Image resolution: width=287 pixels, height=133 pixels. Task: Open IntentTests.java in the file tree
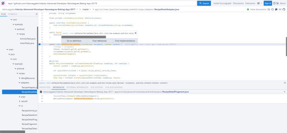tap(27, 43)
